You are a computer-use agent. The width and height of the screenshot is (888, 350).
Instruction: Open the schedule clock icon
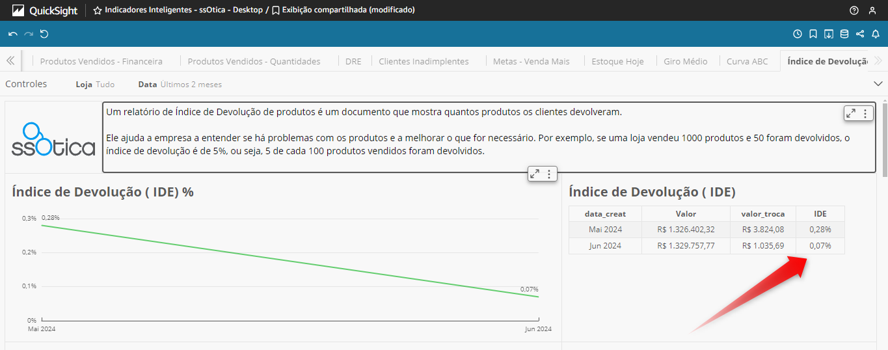(x=798, y=34)
